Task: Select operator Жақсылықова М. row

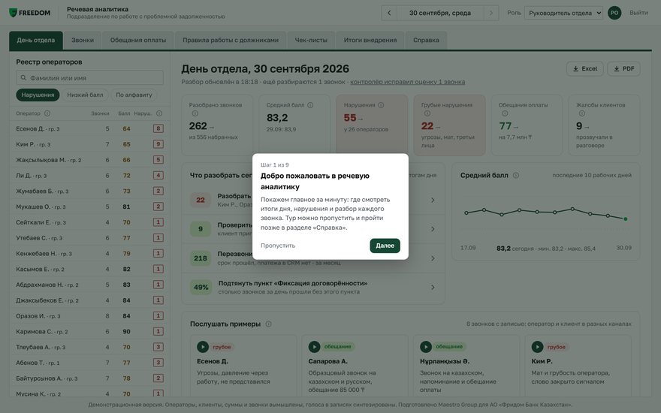Action: click(90, 160)
